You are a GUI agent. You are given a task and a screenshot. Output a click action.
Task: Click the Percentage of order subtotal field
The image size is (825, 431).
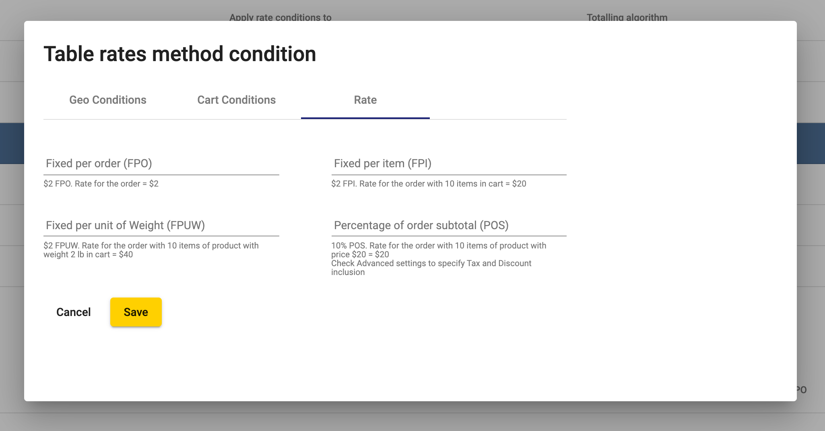click(449, 225)
